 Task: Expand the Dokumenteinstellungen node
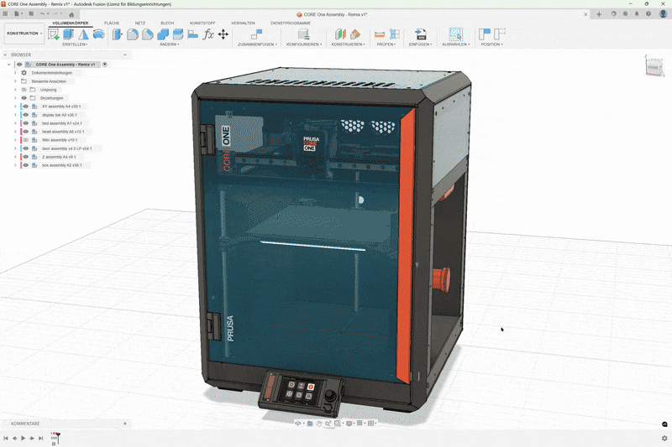15,73
